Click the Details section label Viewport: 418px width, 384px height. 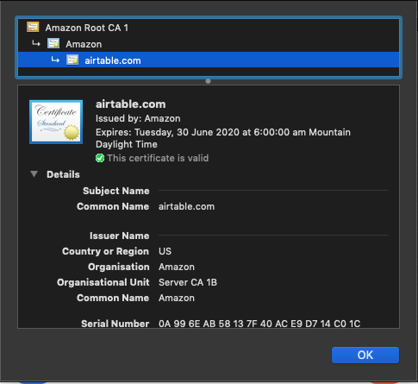click(x=63, y=174)
